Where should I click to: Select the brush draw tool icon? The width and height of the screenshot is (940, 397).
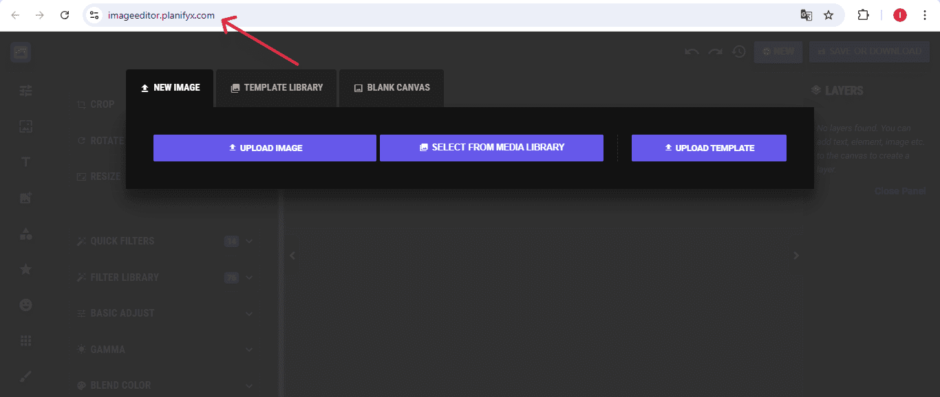click(x=25, y=376)
